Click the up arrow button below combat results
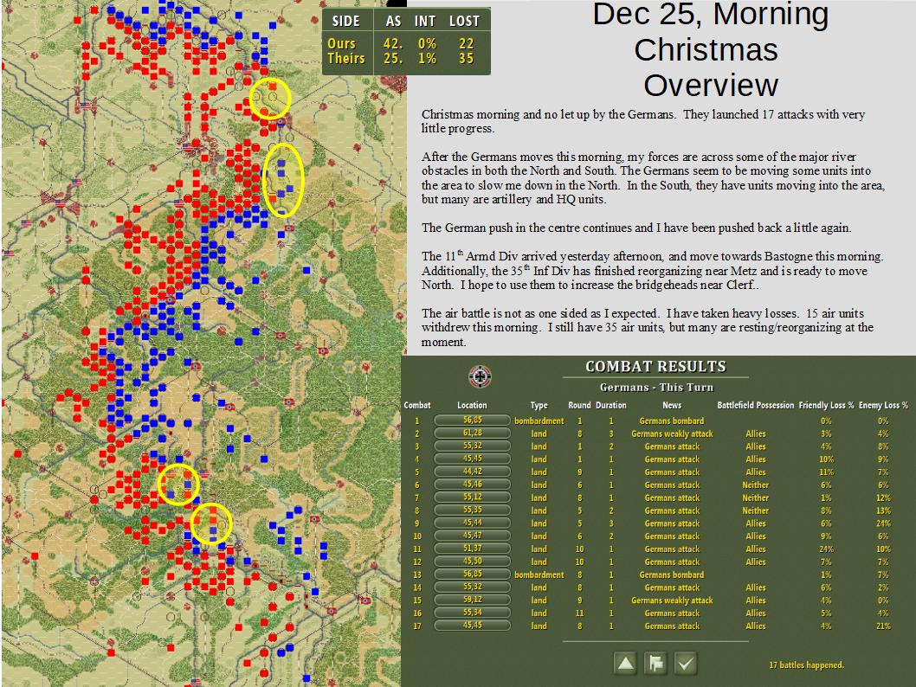 pyautogui.click(x=625, y=663)
